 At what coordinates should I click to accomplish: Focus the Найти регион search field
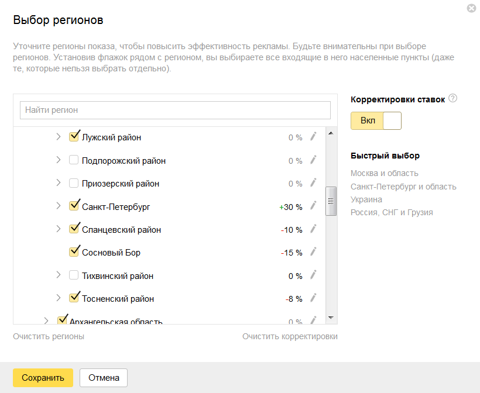[175, 110]
